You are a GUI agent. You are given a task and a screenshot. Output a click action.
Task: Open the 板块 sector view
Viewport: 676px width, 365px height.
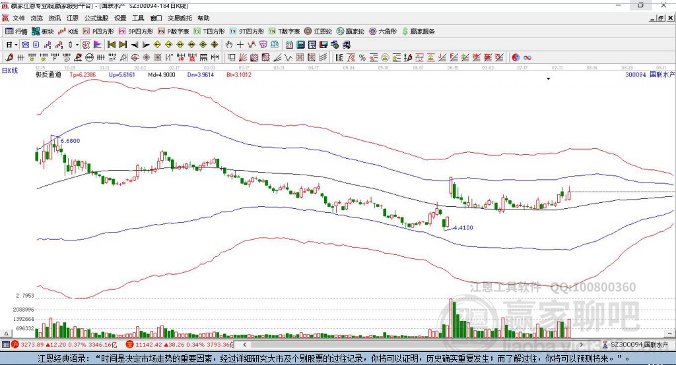(x=43, y=32)
